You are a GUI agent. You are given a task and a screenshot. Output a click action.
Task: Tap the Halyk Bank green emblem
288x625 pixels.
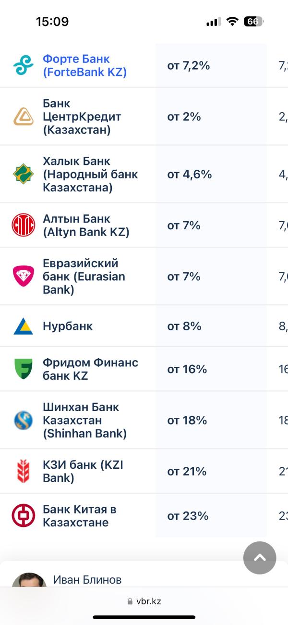(23, 174)
